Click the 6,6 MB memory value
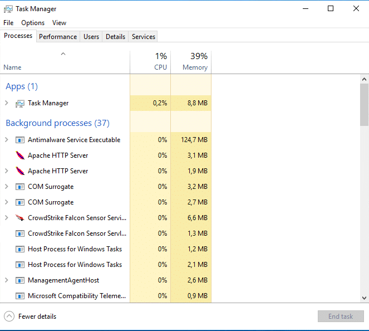This screenshot has height=331, width=369. pyautogui.click(x=198, y=218)
